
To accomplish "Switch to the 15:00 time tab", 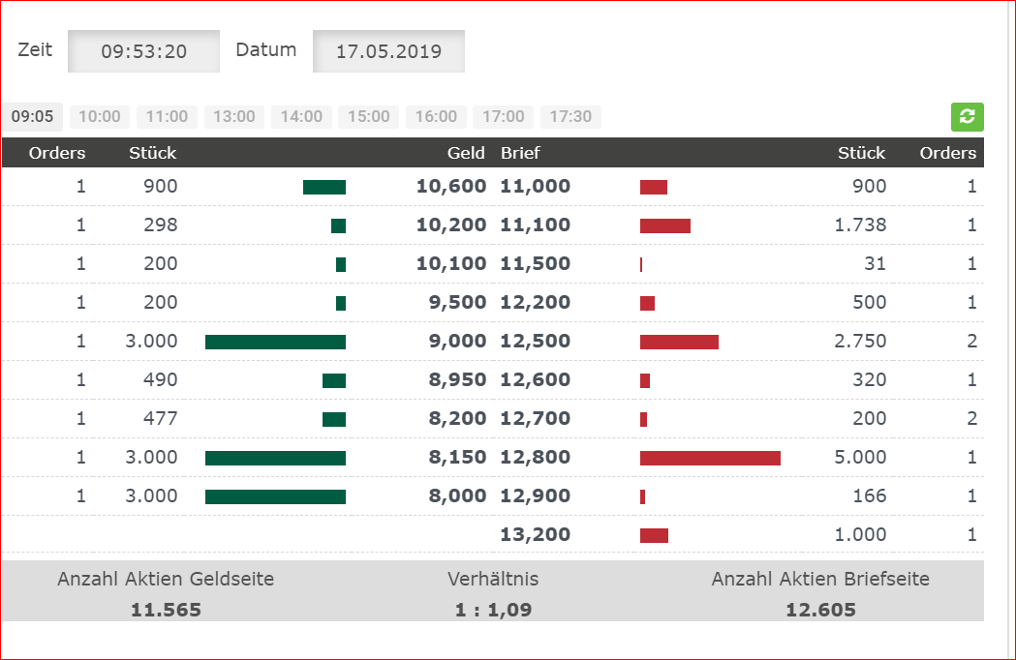I will click(x=369, y=117).
